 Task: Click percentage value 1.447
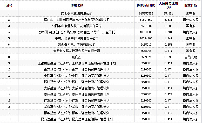(168, 38)
